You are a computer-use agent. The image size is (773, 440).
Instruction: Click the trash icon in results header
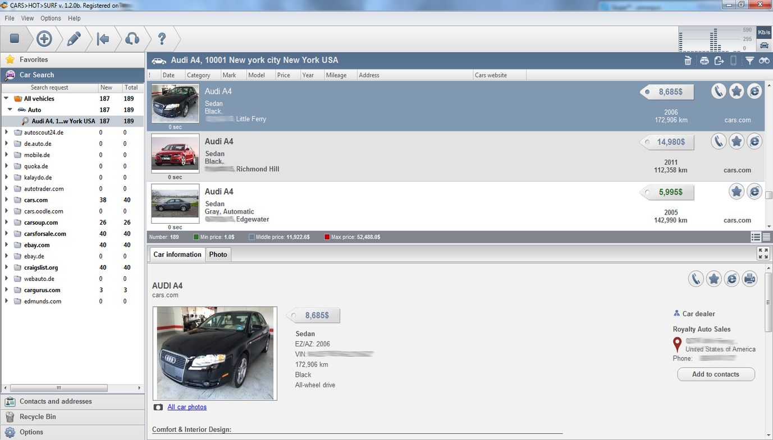[688, 61]
